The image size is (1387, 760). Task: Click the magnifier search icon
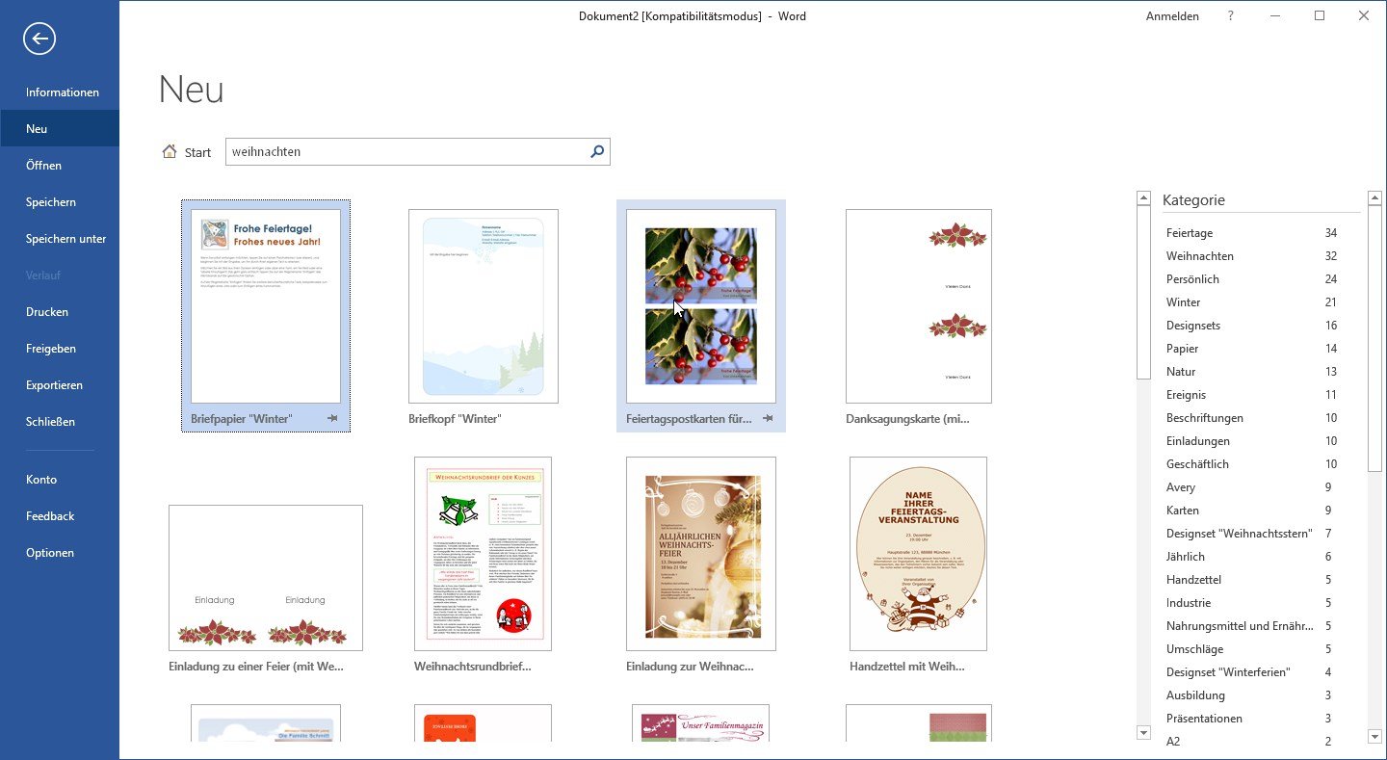pyautogui.click(x=597, y=151)
